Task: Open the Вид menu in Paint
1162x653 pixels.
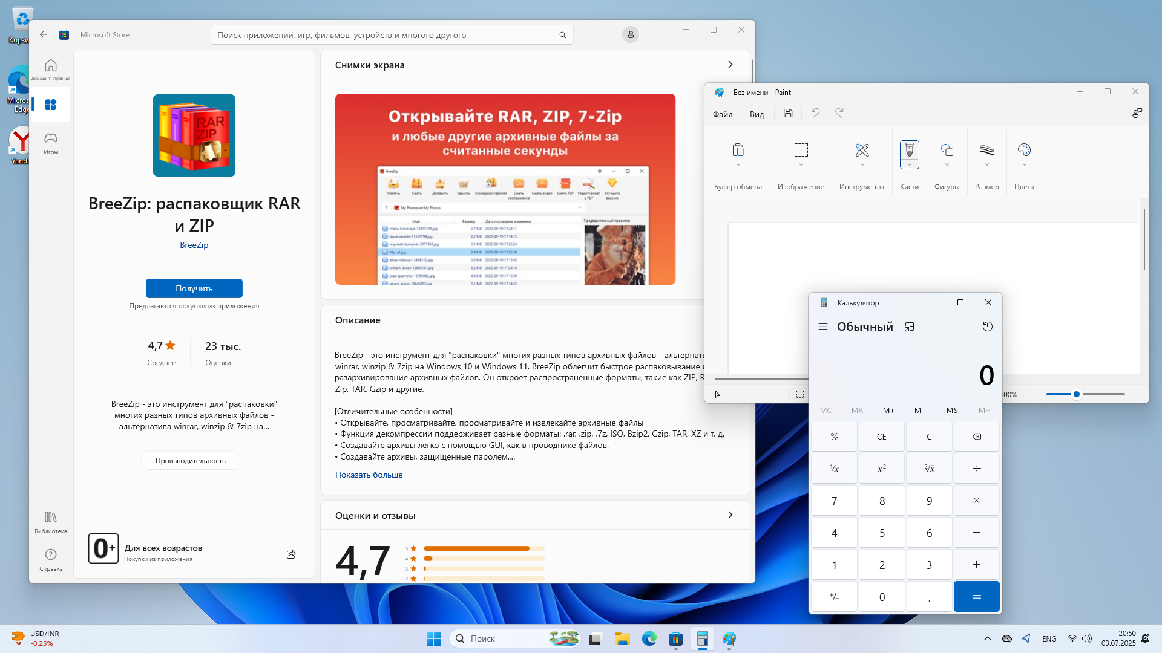Action: [x=757, y=114]
